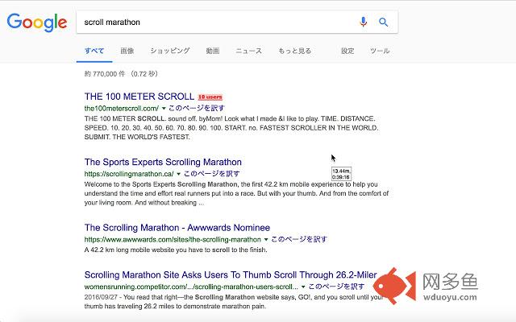Viewport: 516px width, 322px height.
Task: Click the scrollingmarathon.ca green URL
Action: (x=129, y=174)
